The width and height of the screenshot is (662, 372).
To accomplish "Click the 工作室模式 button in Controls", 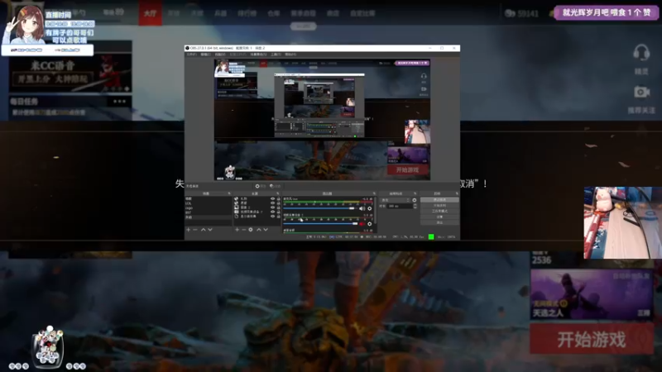I will point(440,211).
